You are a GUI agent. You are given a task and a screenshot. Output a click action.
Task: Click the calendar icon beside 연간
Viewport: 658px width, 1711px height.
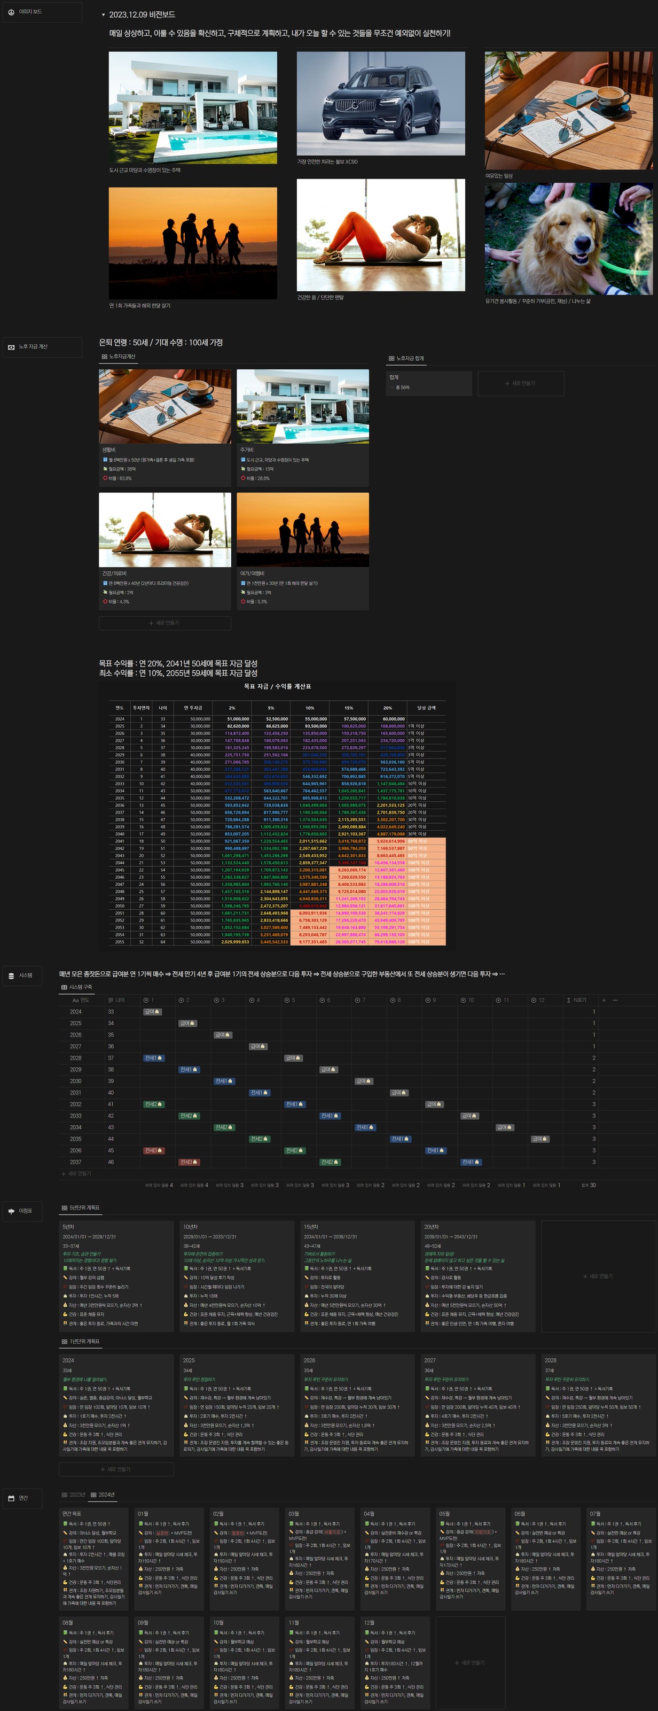[x=11, y=1498]
